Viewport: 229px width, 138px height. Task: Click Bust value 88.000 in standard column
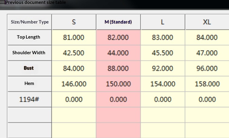pos(118,68)
